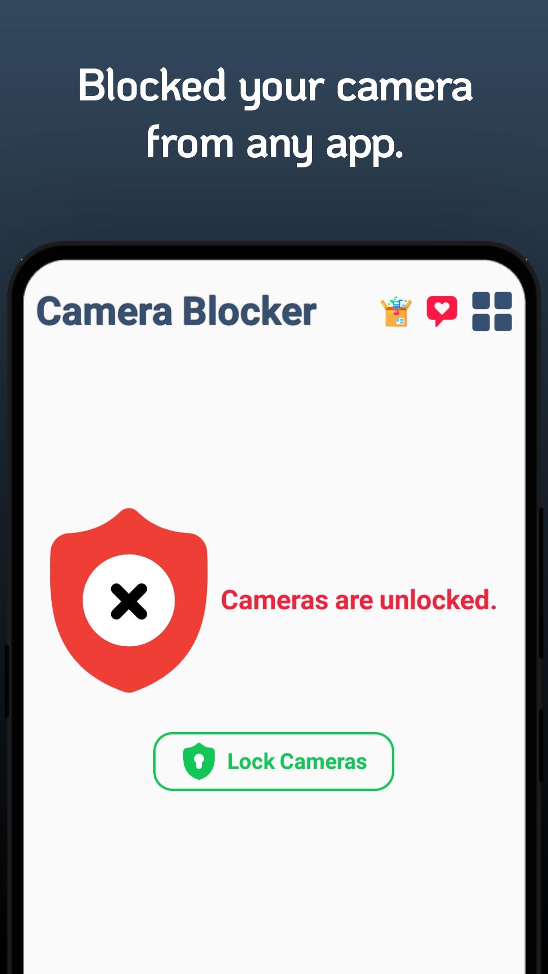This screenshot has height=974, width=548.
Task: Tap the Camera Blocker app title
Action: (176, 311)
